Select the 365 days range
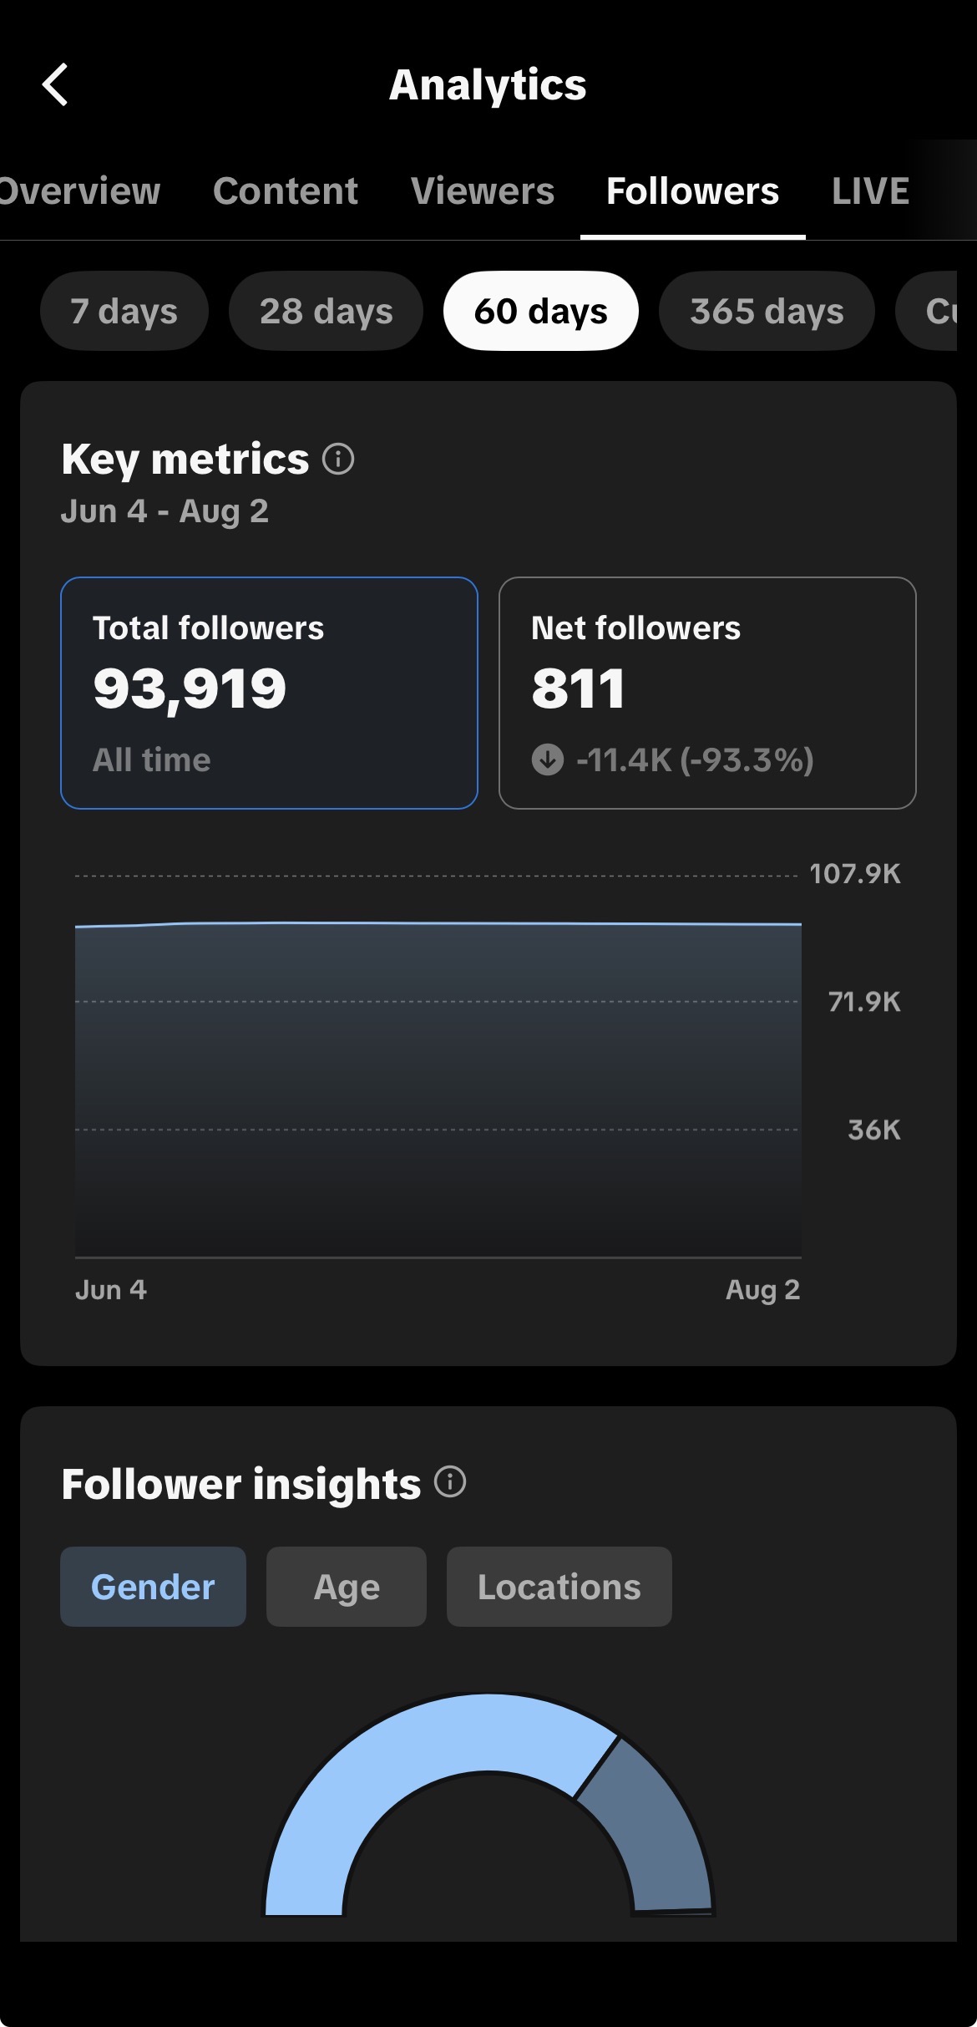The width and height of the screenshot is (977, 2027). (x=767, y=311)
